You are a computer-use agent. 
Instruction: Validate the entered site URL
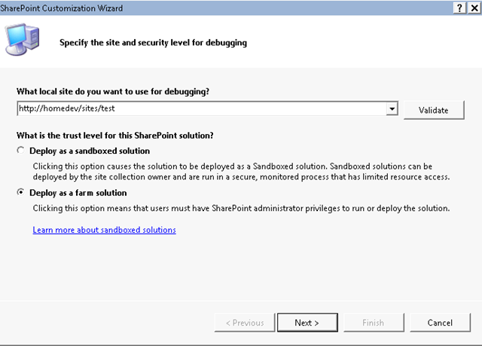[x=434, y=110]
